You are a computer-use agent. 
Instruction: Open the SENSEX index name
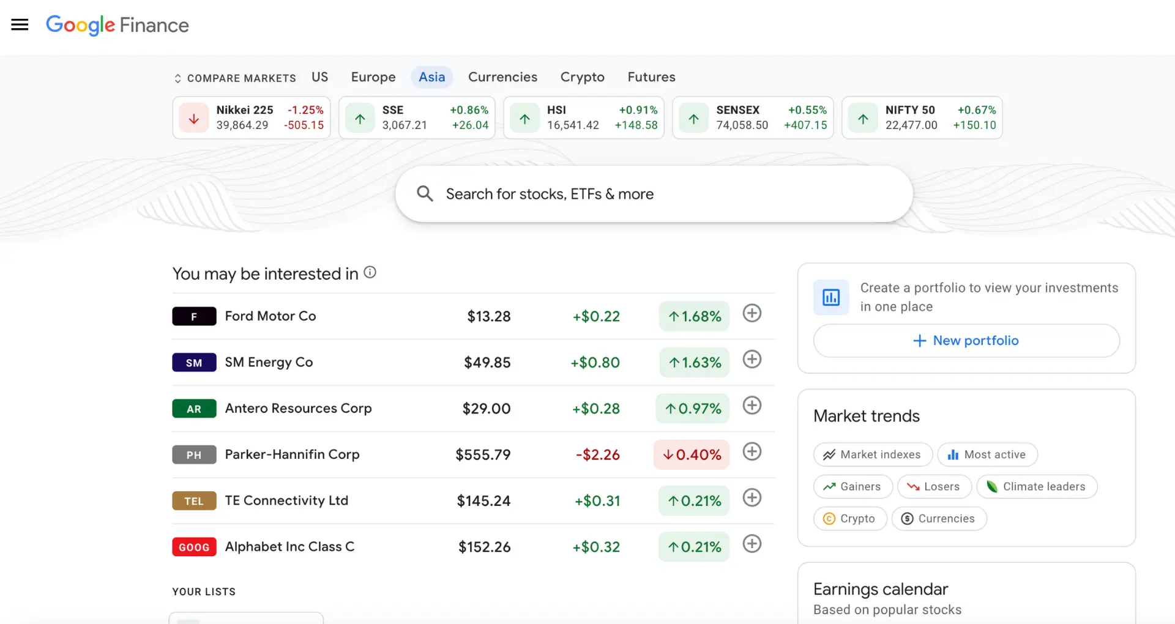coord(737,110)
